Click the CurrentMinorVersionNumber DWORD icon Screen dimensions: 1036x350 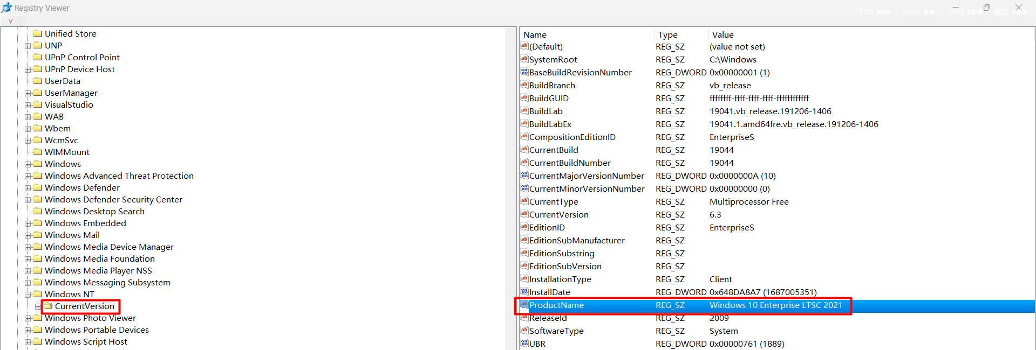(524, 188)
